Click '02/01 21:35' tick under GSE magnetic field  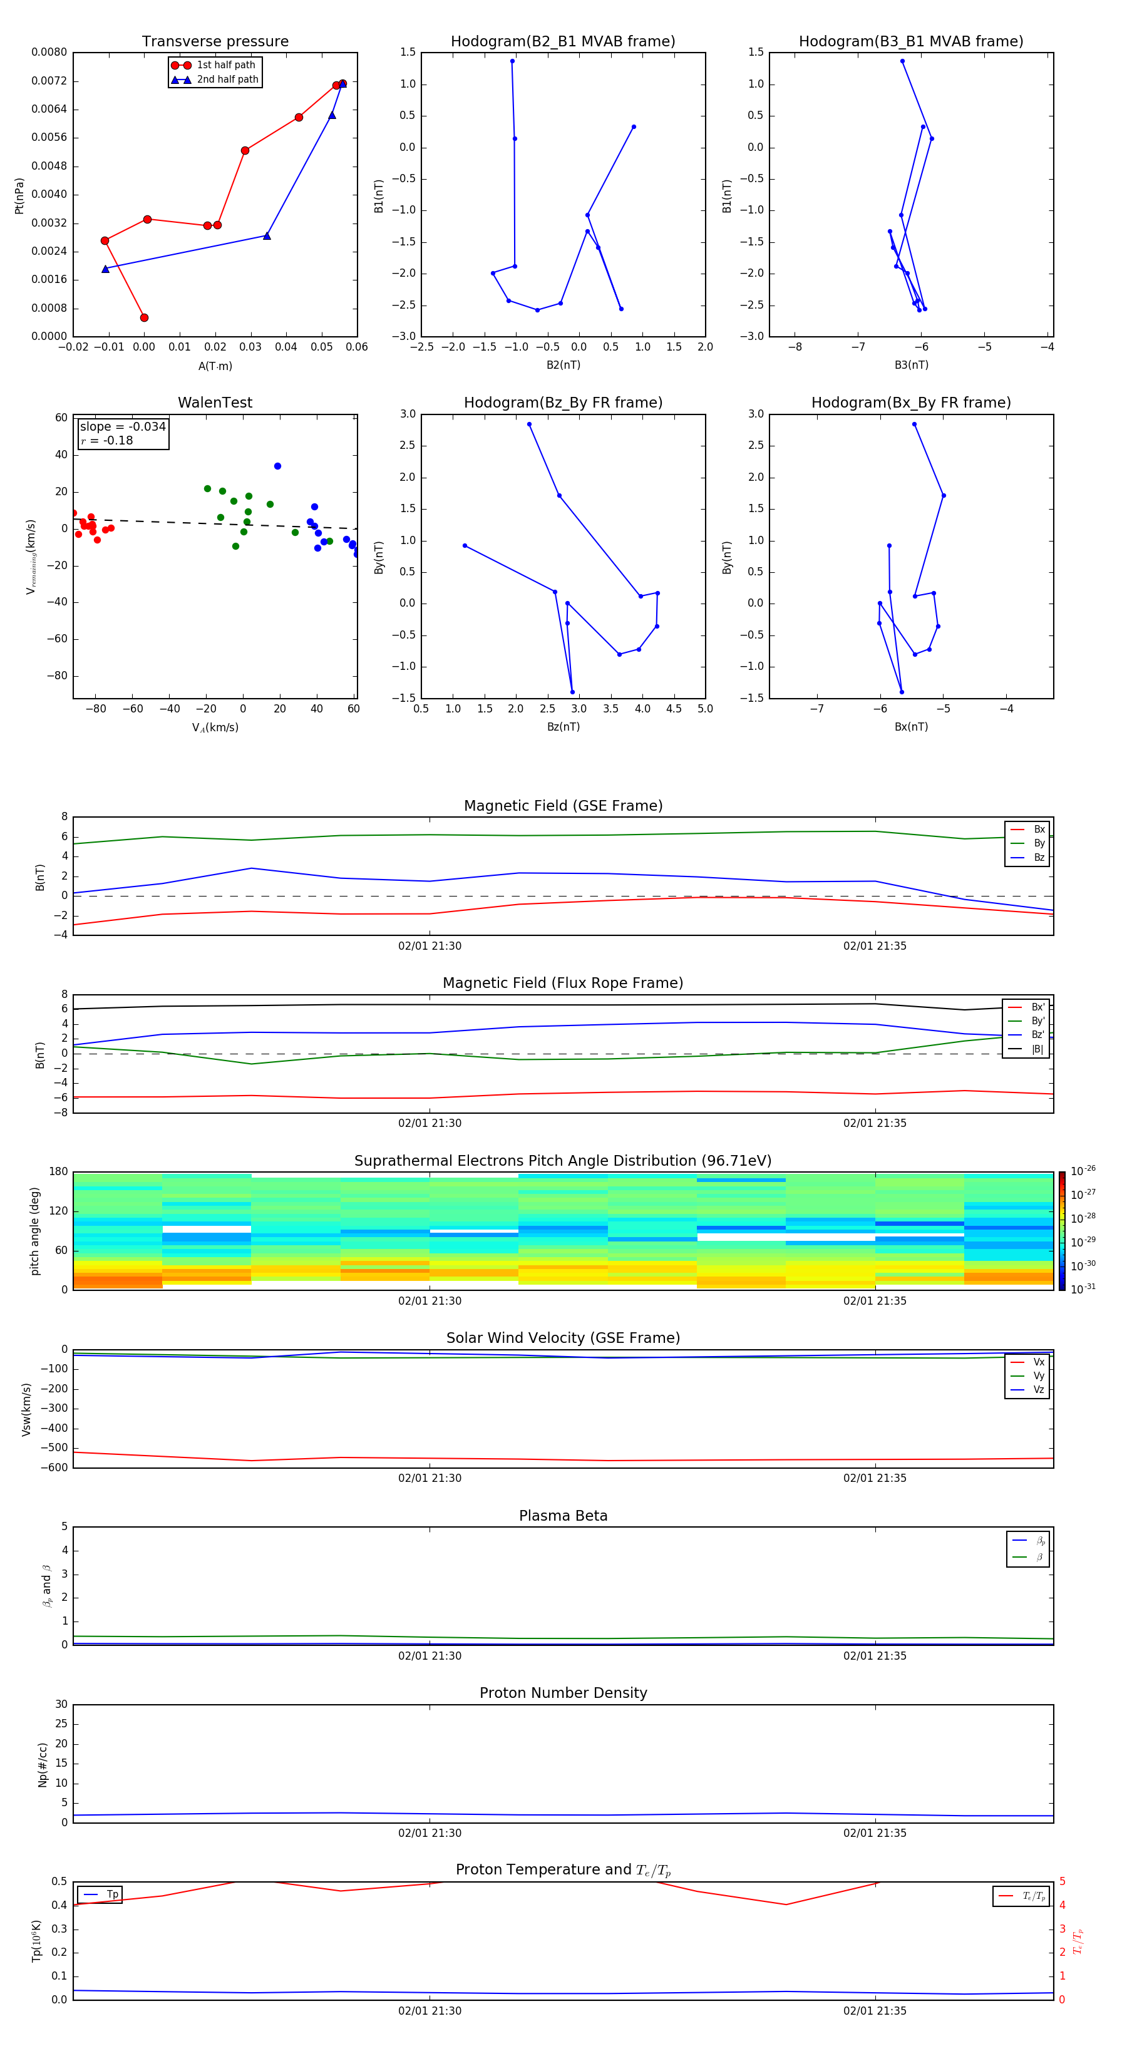tap(874, 947)
